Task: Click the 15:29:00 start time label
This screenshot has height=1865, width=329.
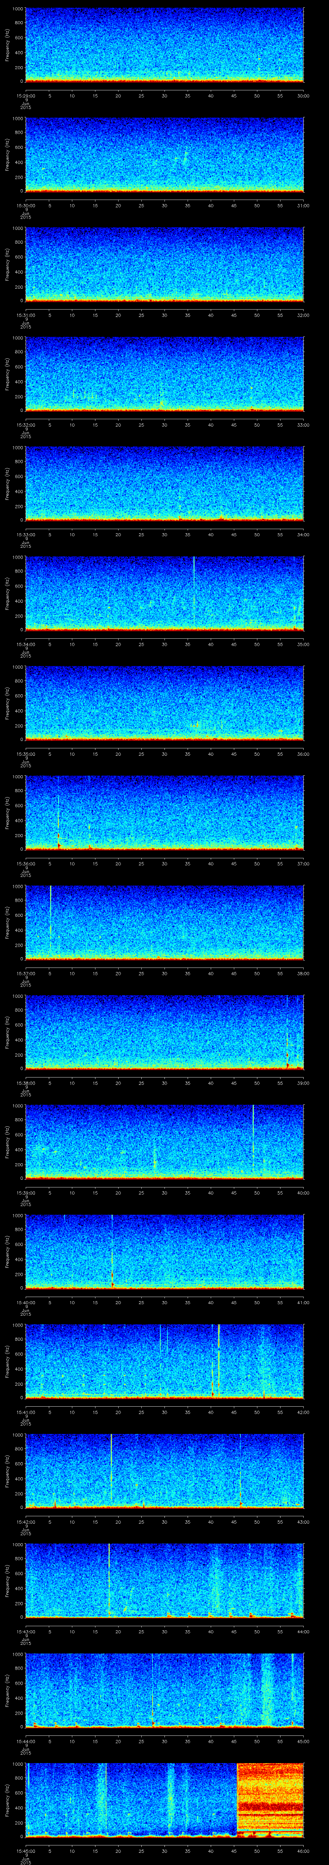Action: click(25, 95)
